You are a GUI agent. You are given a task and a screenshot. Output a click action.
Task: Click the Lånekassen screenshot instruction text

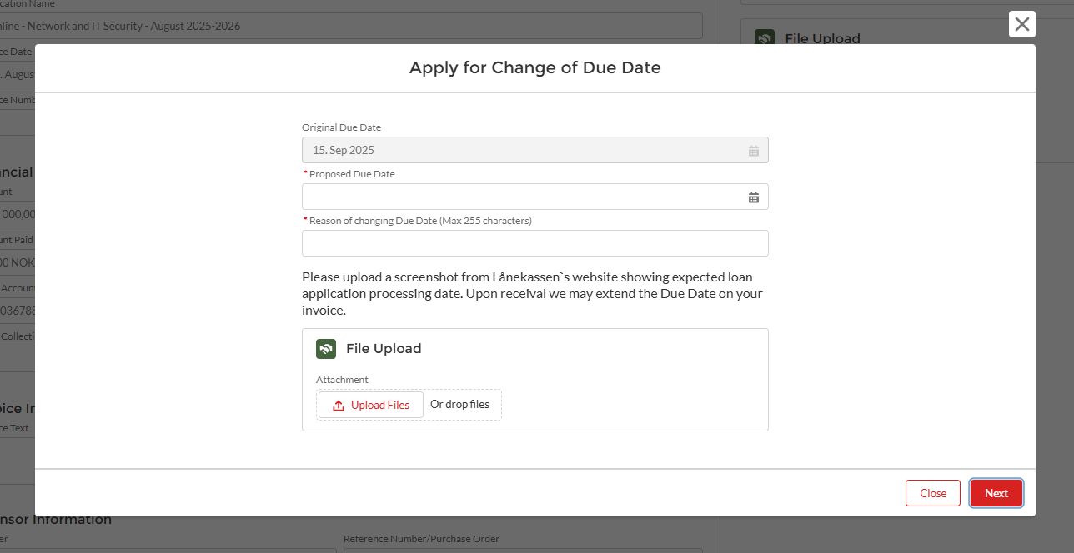[x=533, y=293]
